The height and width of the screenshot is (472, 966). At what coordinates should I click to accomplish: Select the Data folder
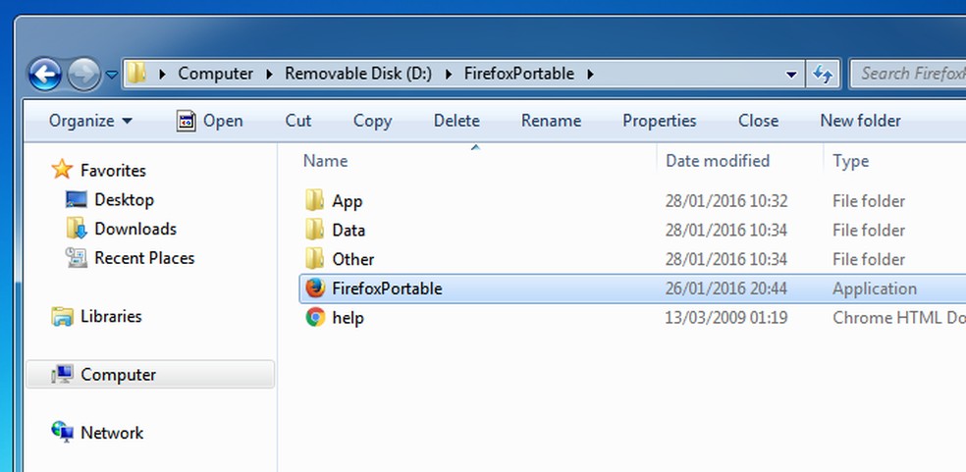click(x=349, y=231)
